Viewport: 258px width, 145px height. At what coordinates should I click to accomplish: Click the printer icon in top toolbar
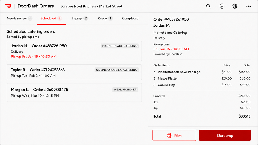[222, 6]
